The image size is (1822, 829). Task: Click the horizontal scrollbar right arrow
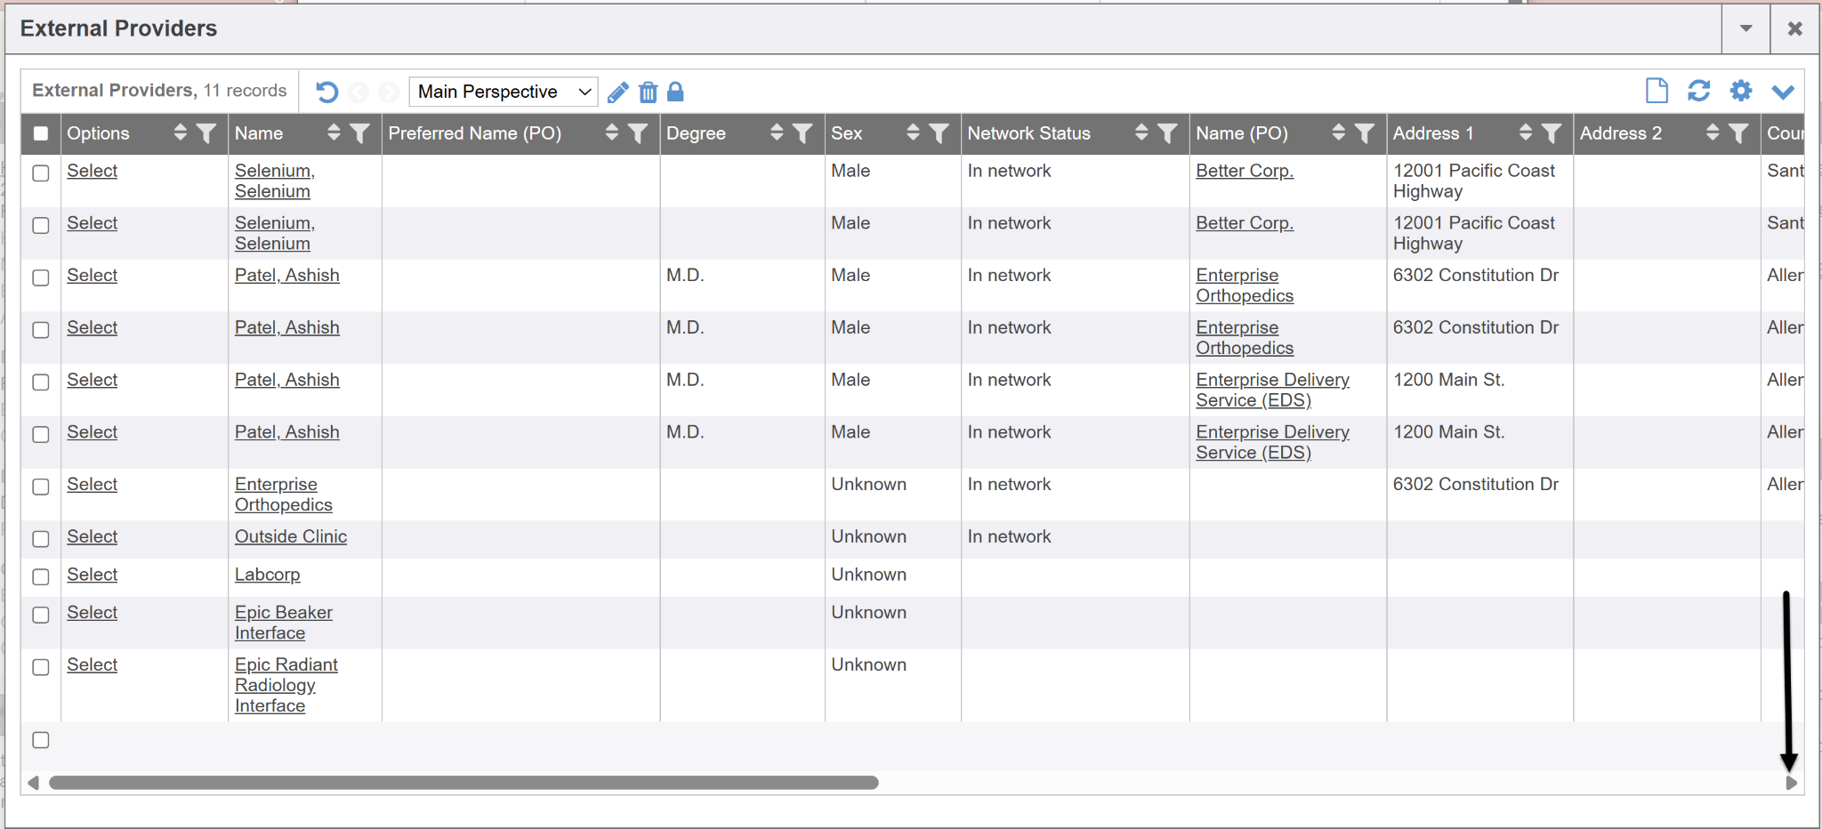1791,783
